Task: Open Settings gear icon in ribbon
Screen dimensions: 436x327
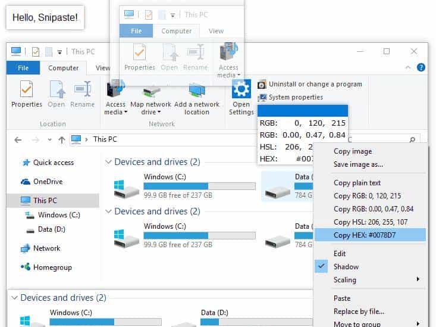Action: tap(241, 89)
